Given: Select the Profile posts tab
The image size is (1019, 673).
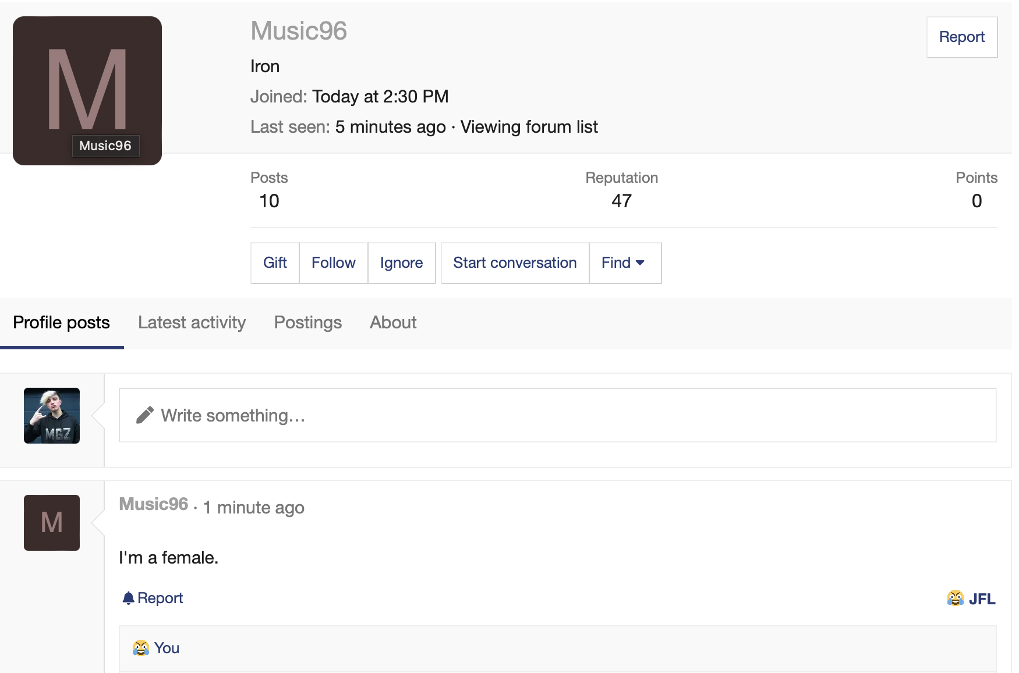Looking at the screenshot, I should tap(61, 323).
